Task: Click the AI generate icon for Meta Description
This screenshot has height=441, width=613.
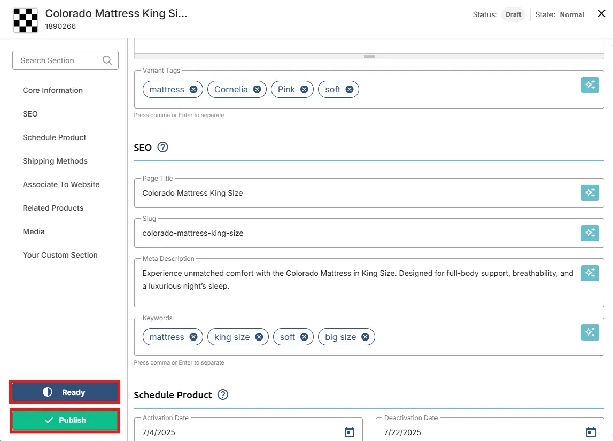Action: point(589,273)
